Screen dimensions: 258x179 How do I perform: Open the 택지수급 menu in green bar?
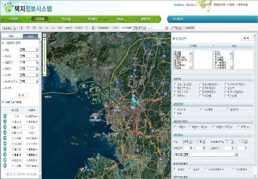click(x=66, y=19)
